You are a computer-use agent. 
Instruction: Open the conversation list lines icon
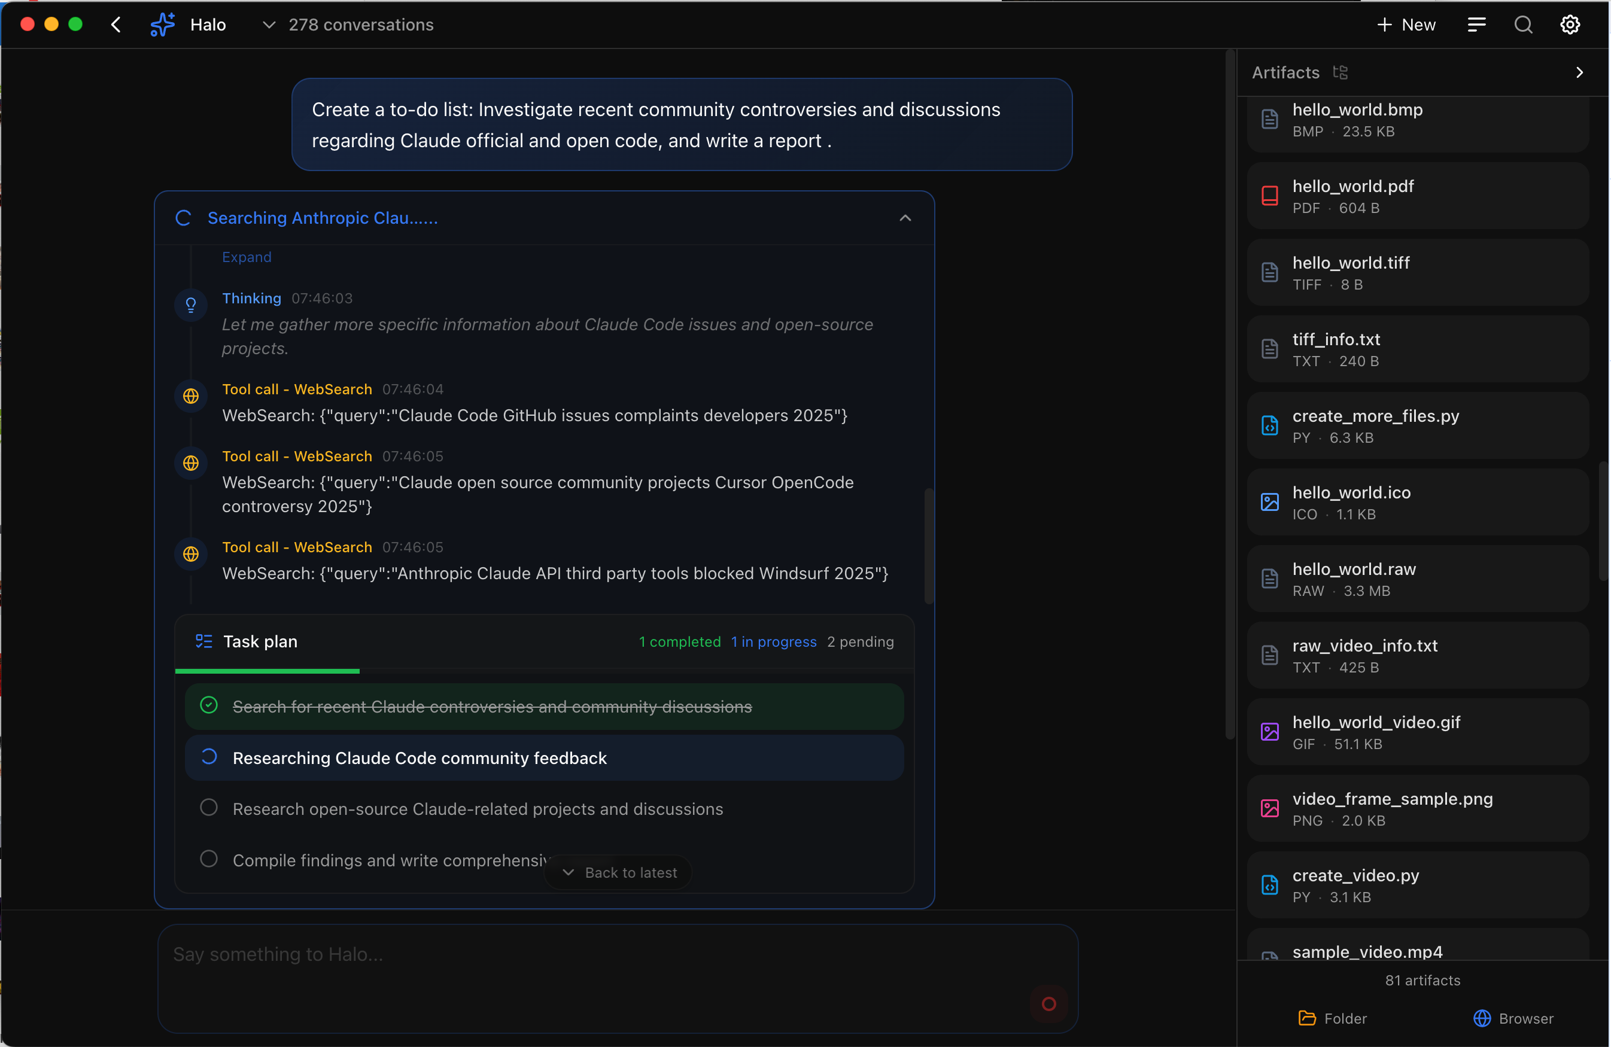tap(1476, 25)
